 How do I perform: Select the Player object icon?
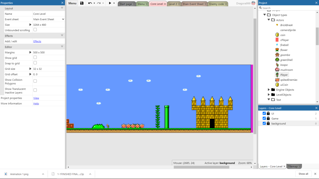coord(277,75)
